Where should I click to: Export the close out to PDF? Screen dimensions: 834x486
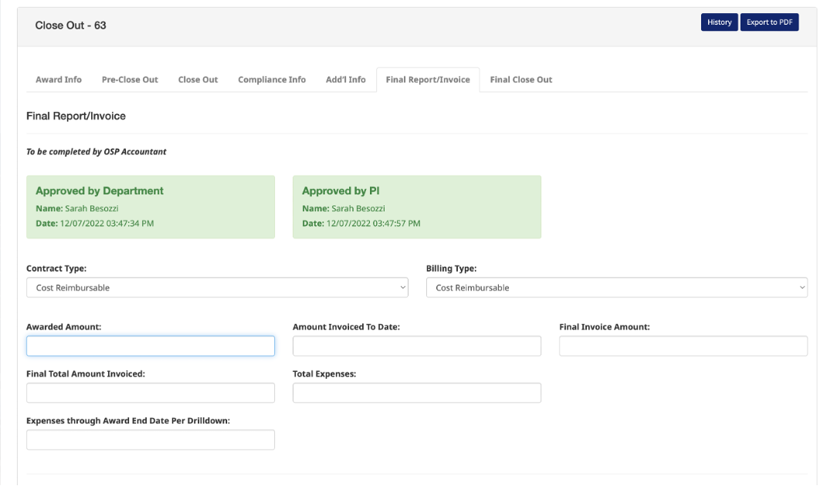coord(769,22)
